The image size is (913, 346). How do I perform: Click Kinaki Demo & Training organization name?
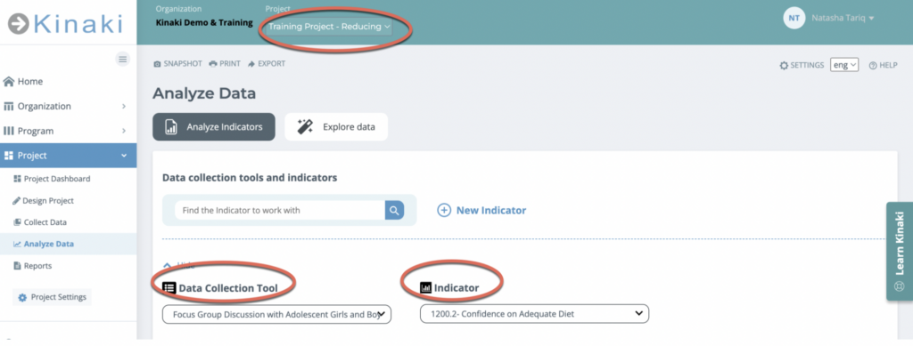click(204, 22)
